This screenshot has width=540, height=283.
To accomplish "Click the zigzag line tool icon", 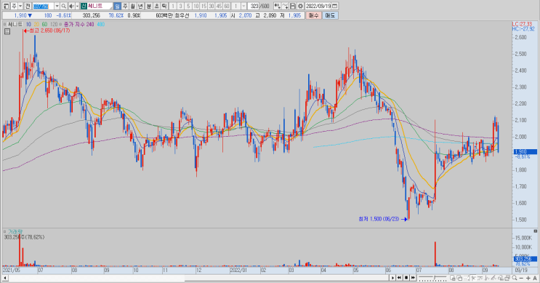I will 487,278.
